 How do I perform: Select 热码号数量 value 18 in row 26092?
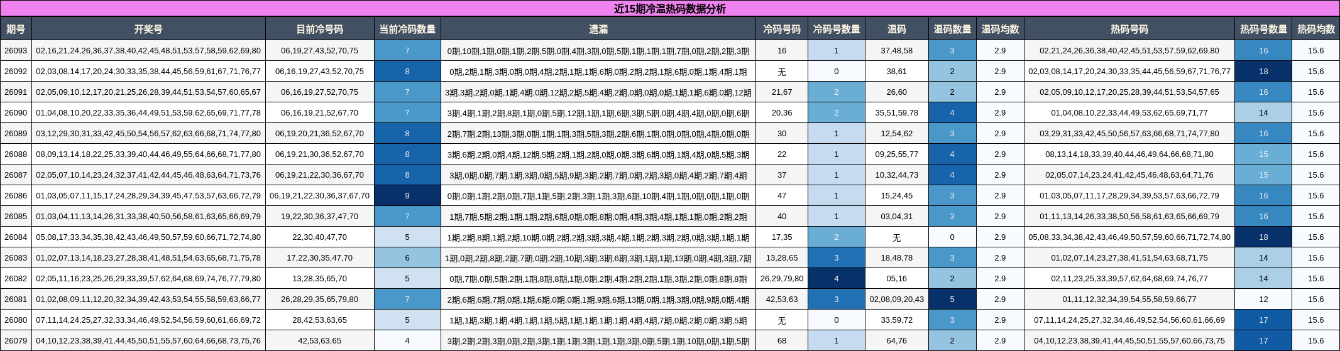click(1263, 72)
